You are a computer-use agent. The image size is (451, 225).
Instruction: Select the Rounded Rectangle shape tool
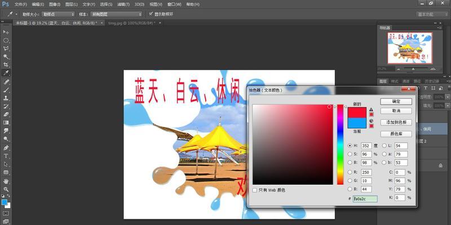point(6,172)
